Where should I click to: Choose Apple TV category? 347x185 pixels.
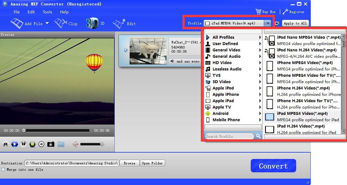tap(234, 107)
